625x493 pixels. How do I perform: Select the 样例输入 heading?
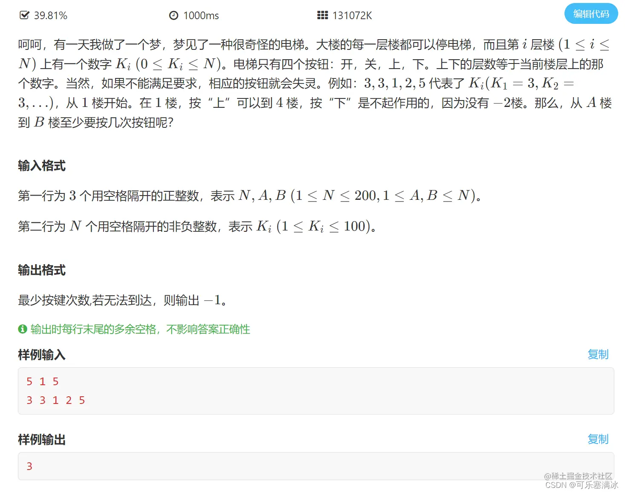tap(41, 355)
